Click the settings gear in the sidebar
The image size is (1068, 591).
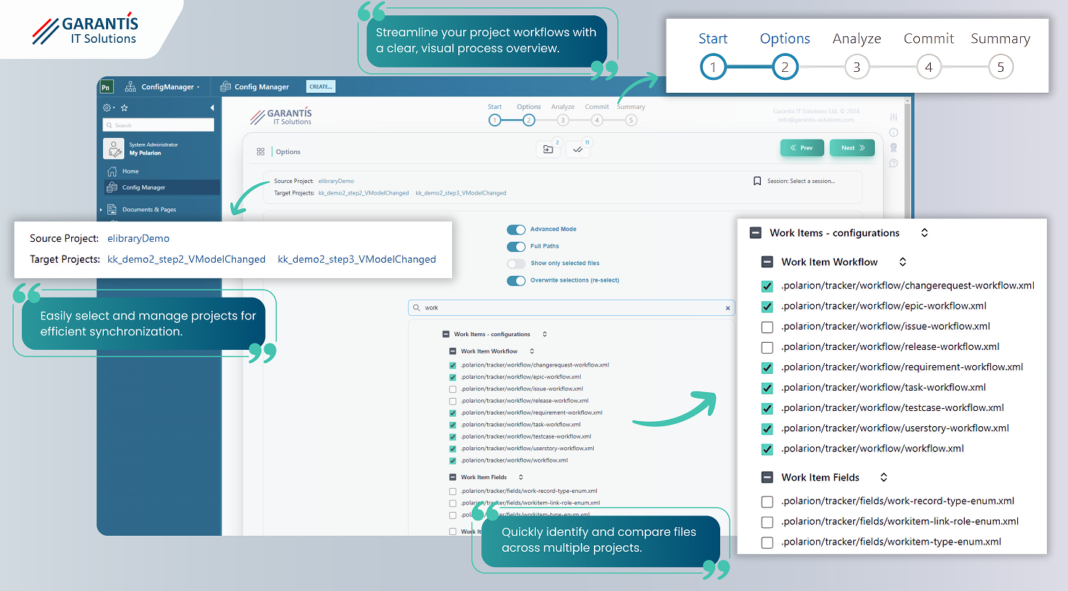click(106, 107)
